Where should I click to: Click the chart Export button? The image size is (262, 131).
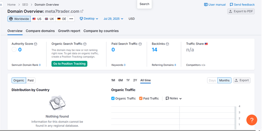coord(242,80)
